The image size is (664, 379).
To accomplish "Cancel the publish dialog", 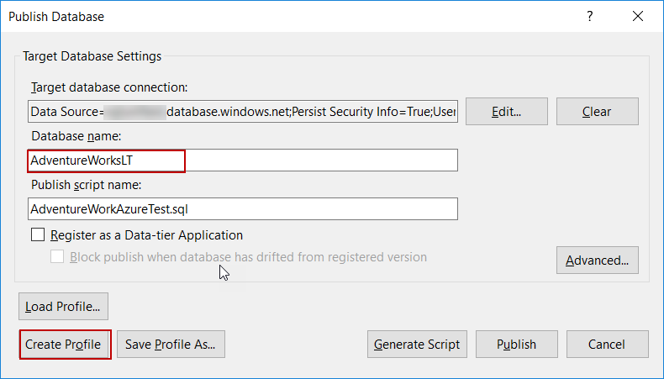I will (x=607, y=344).
